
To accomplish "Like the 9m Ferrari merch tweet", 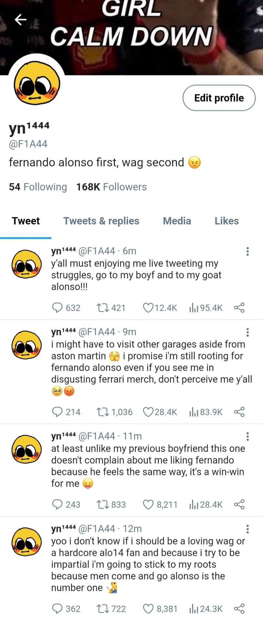I will [148, 412].
